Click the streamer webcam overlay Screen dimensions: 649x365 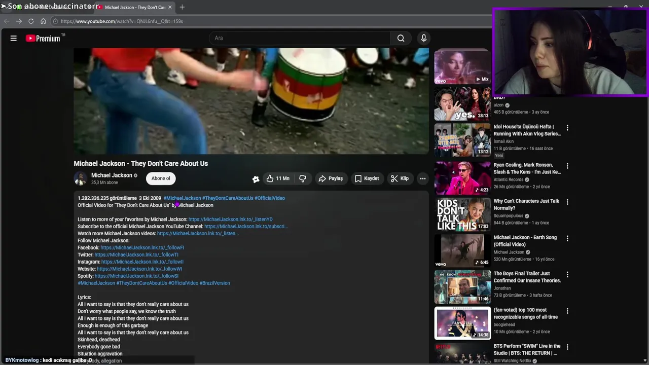(x=570, y=52)
